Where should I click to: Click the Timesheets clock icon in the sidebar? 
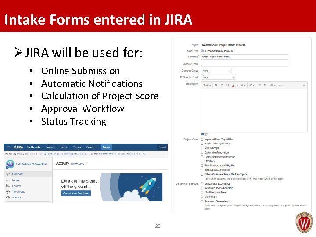[8, 192]
